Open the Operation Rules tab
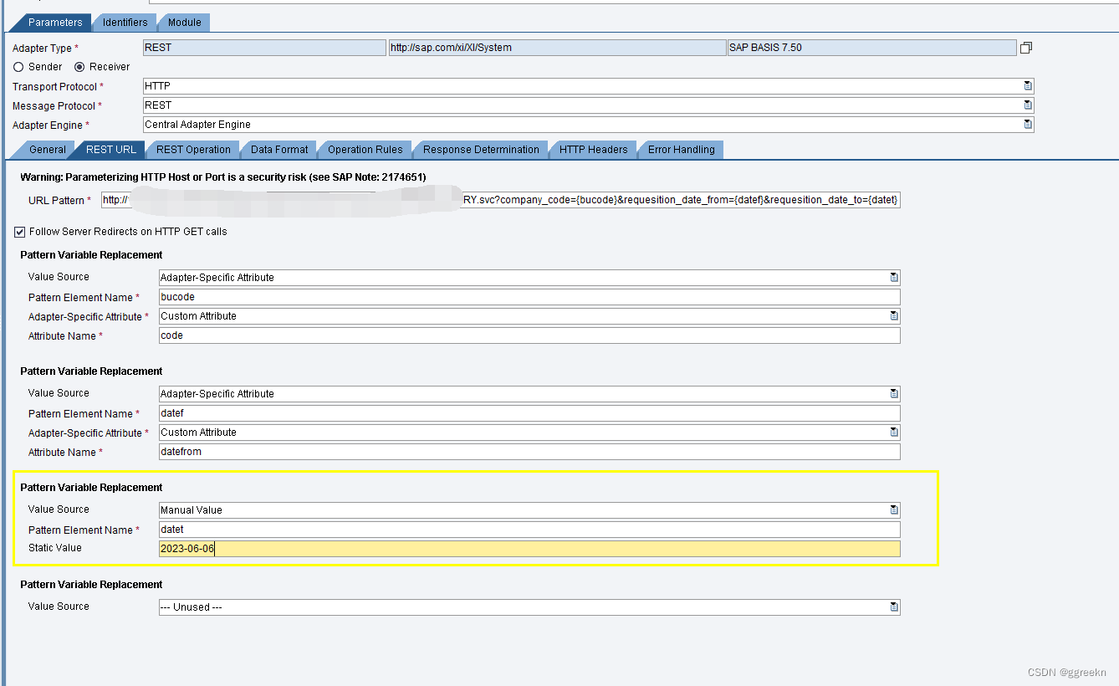The image size is (1119, 686). pos(365,150)
